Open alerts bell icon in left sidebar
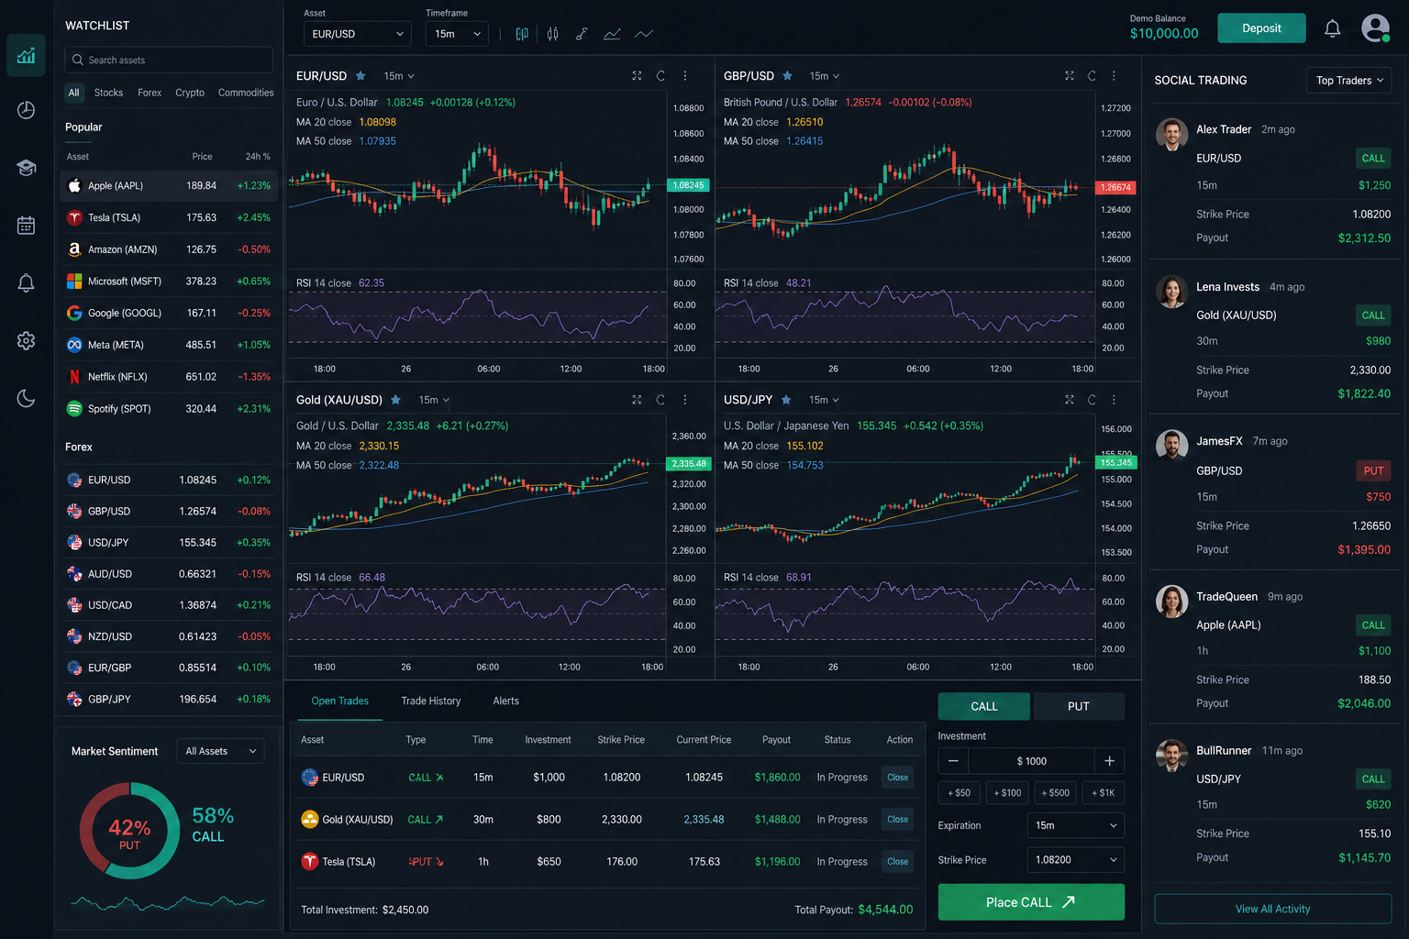 (x=26, y=283)
